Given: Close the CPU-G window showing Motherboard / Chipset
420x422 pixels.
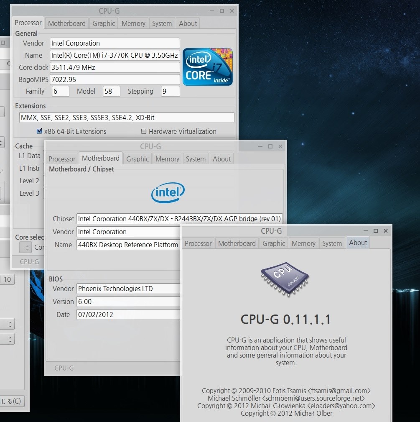Looking at the screenshot, I should click(280, 146).
